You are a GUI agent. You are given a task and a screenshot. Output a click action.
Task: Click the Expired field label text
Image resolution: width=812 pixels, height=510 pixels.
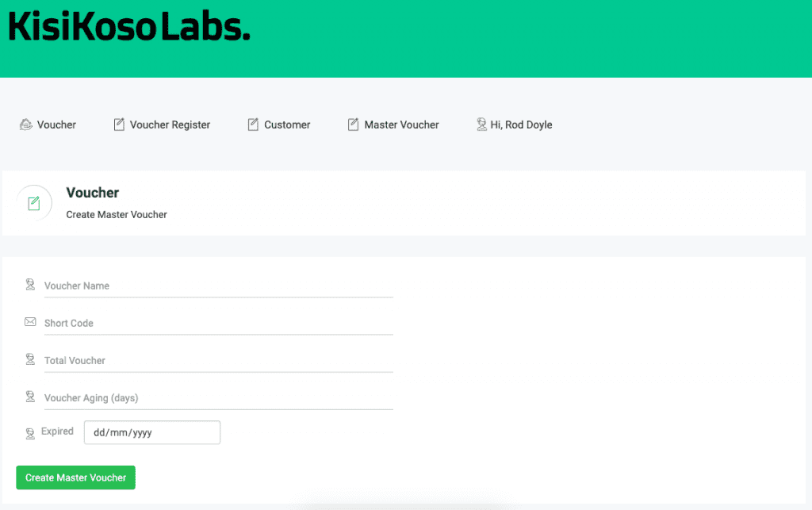[x=57, y=431]
